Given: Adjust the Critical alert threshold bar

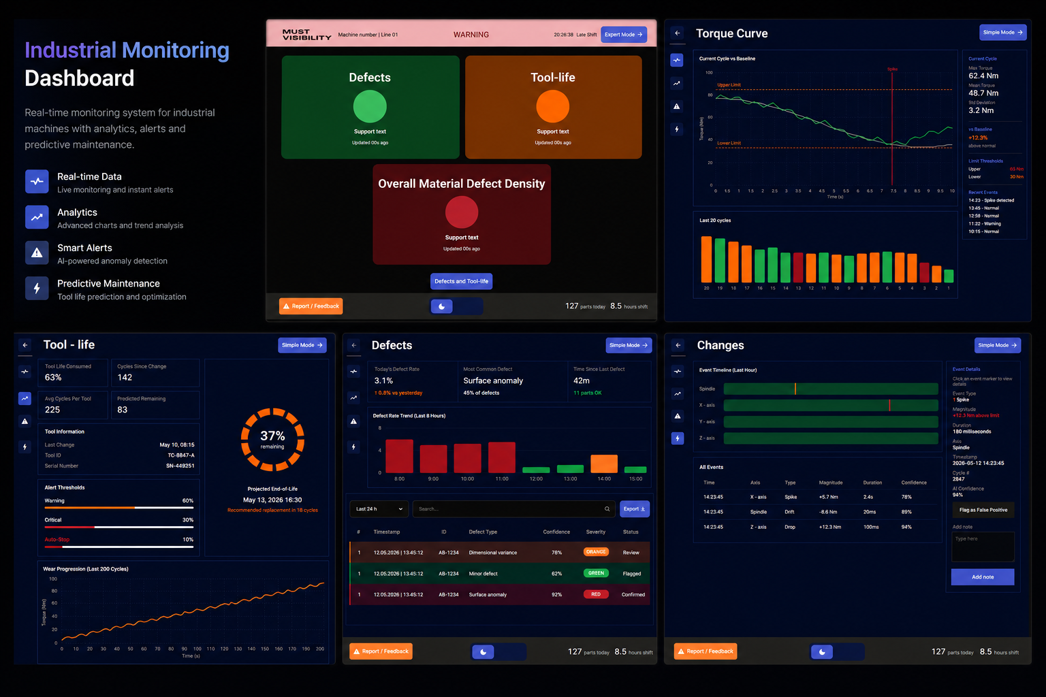Looking at the screenshot, I should tap(119, 527).
